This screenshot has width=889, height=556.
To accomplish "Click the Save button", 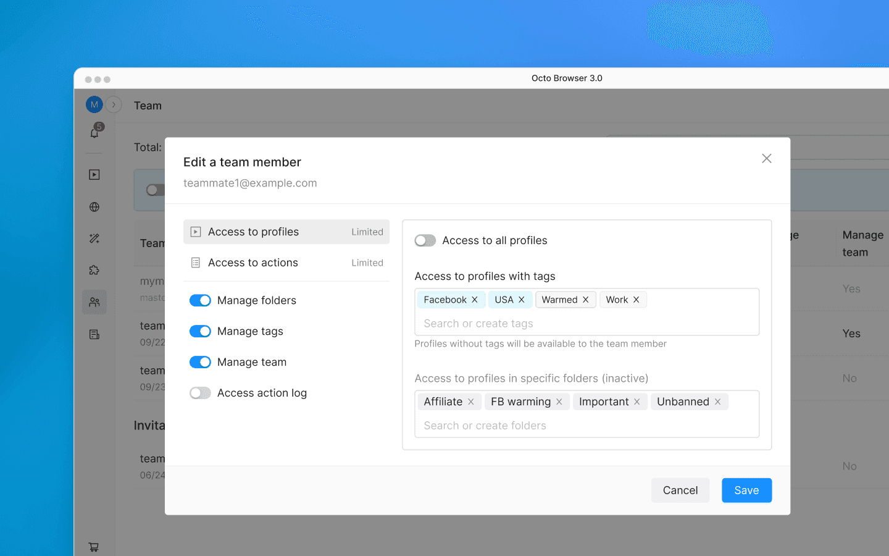I will click(x=747, y=491).
